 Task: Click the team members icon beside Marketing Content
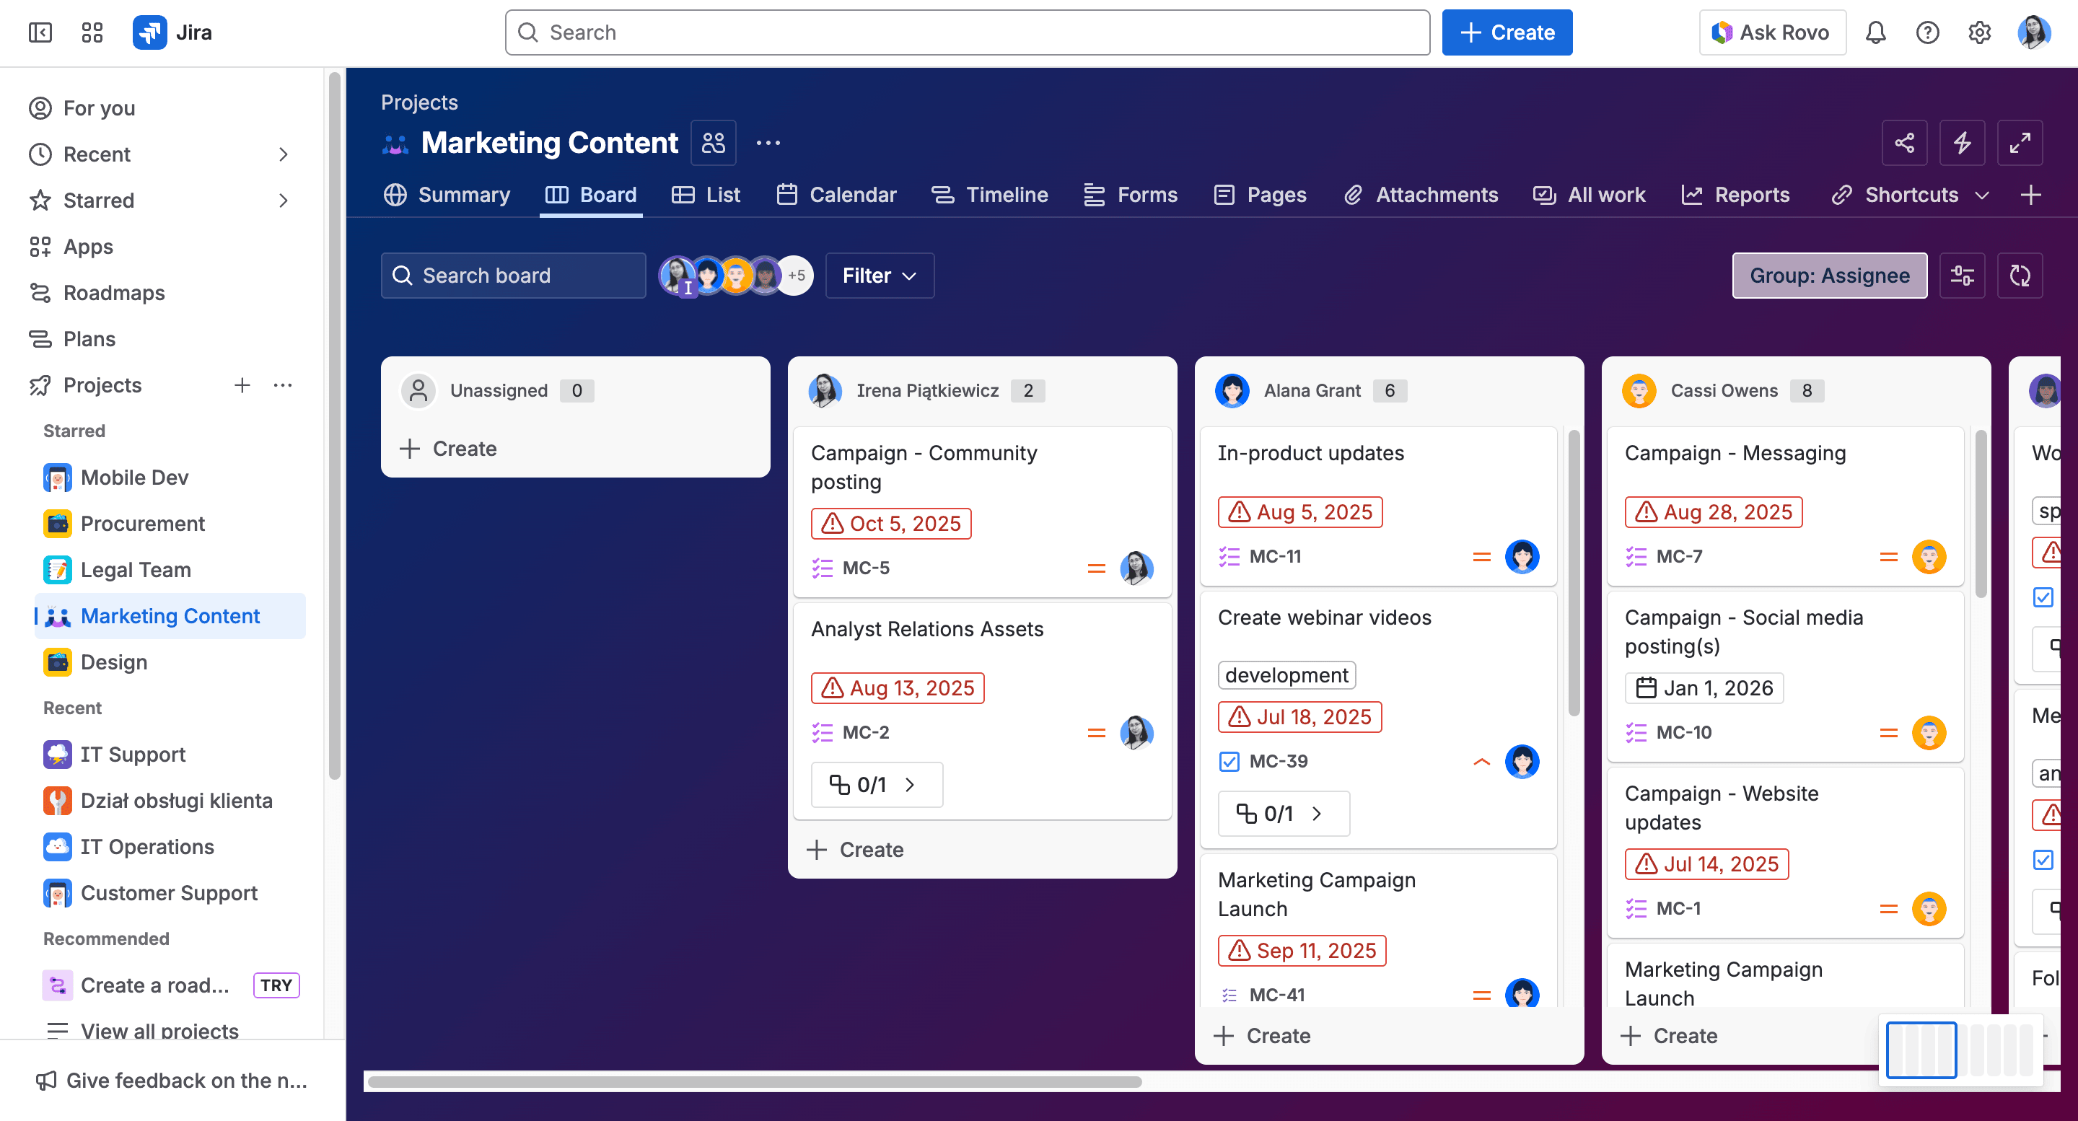click(713, 143)
